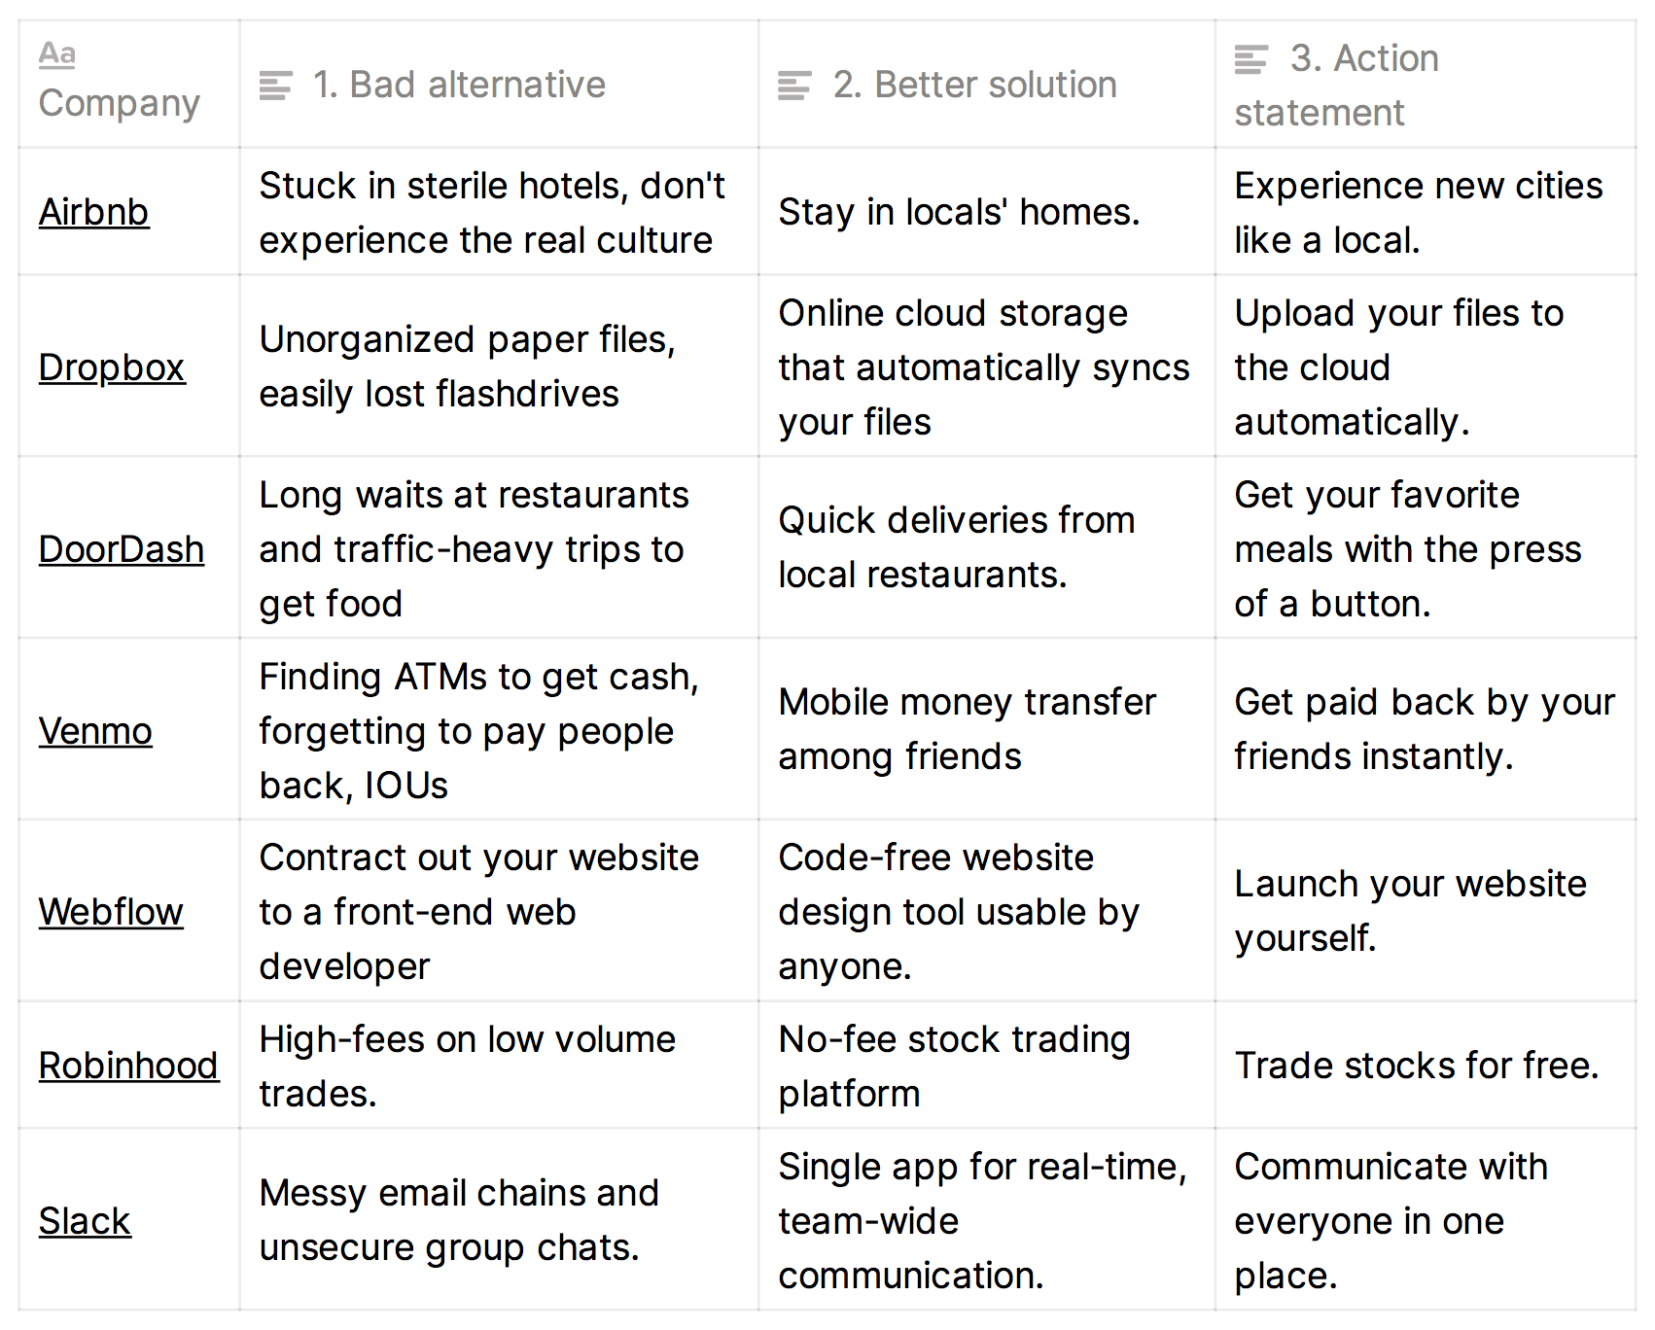Edit Airbnb's bad alternative cell
Image resolution: width=1655 pixels, height=1330 pixels.
point(498,212)
